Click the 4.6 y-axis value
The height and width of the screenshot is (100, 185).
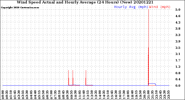[x=178, y=16]
